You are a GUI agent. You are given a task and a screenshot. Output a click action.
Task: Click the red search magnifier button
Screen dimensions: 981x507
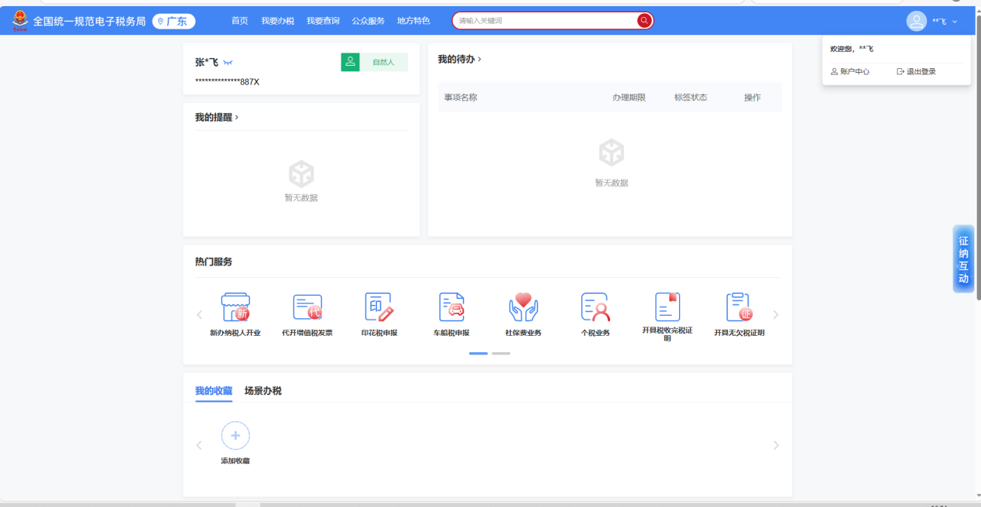point(643,21)
